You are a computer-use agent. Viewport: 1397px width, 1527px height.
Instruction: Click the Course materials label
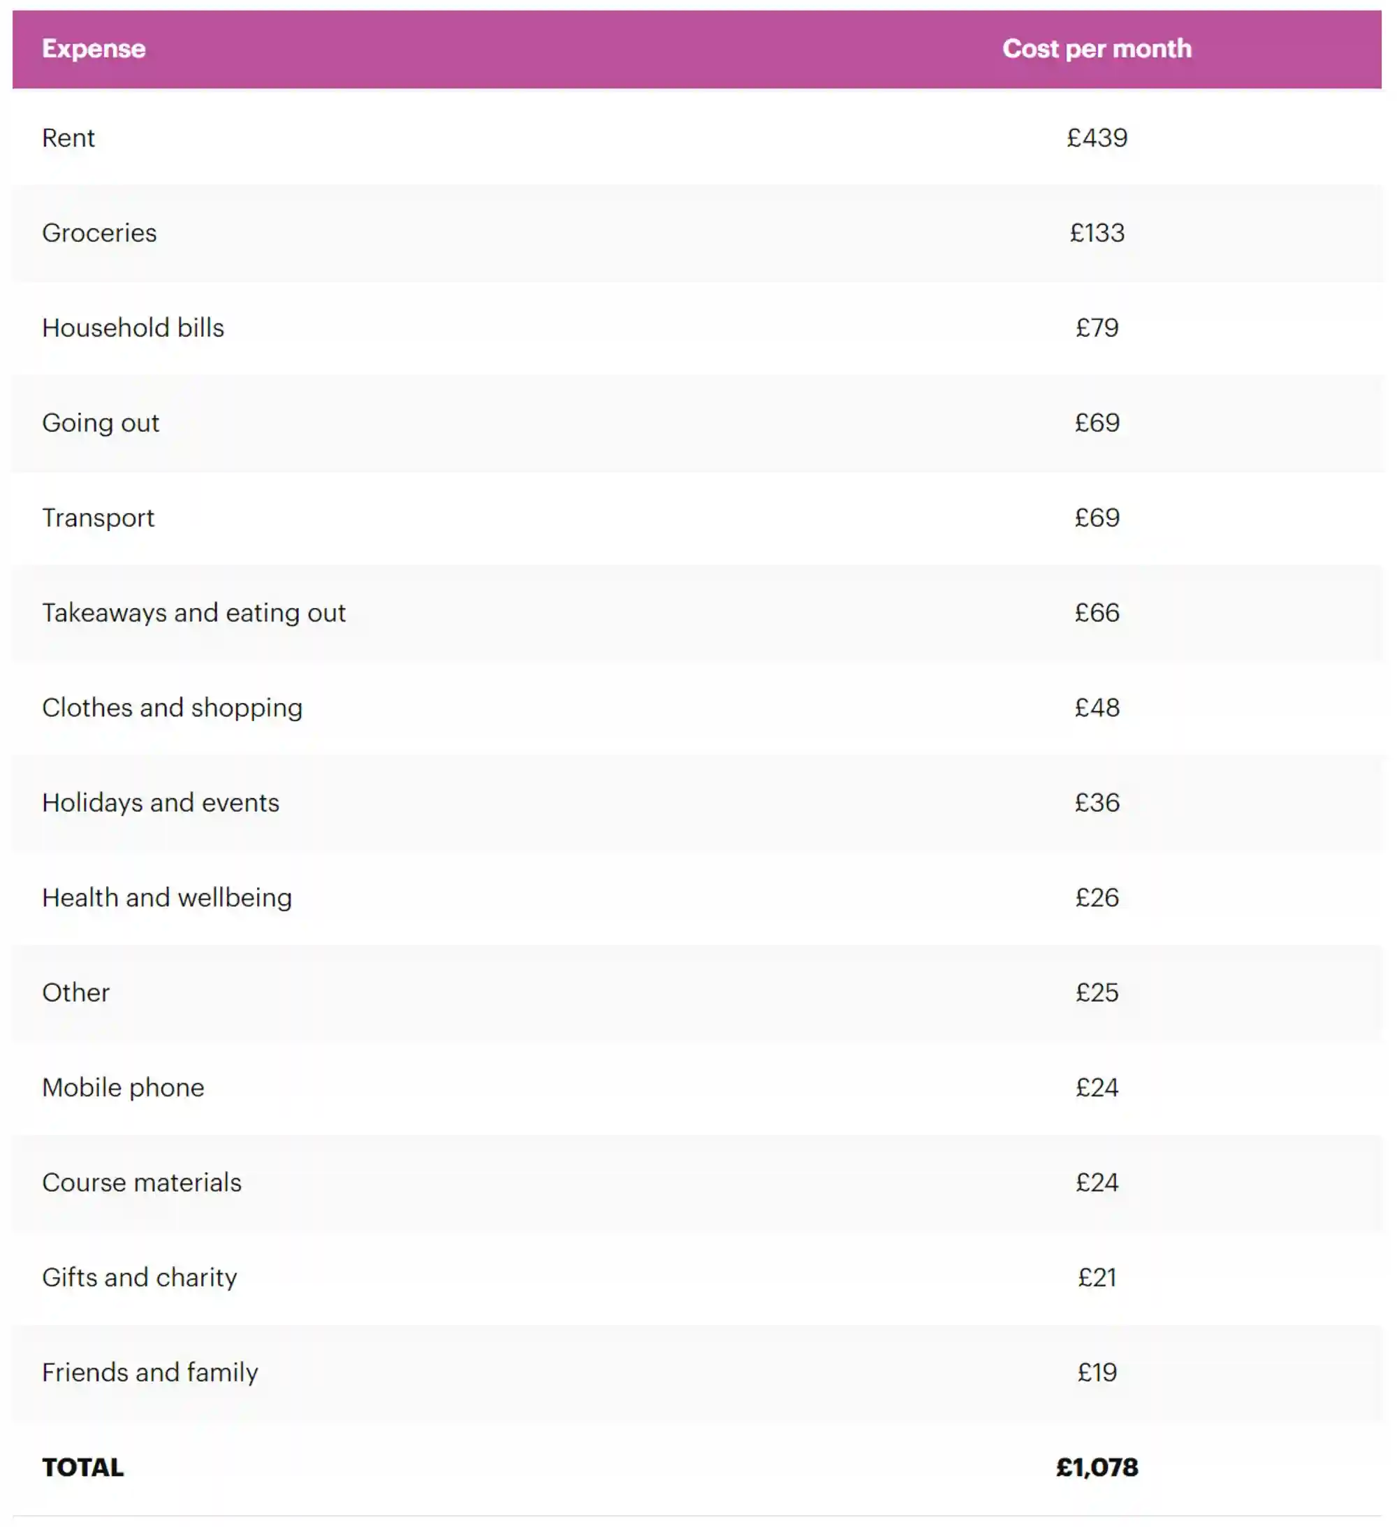142,1182
